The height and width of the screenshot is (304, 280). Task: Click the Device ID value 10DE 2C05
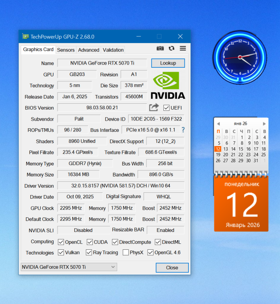pos(156,119)
